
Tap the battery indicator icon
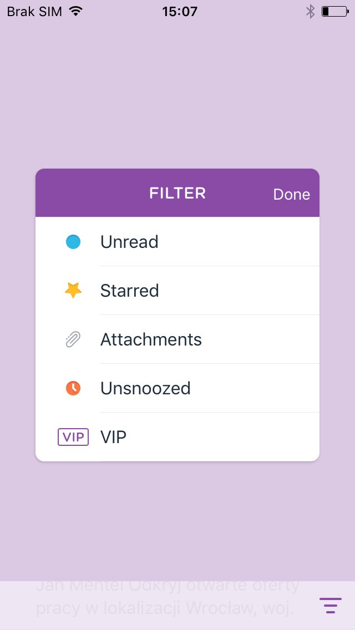click(x=335, y=12)
